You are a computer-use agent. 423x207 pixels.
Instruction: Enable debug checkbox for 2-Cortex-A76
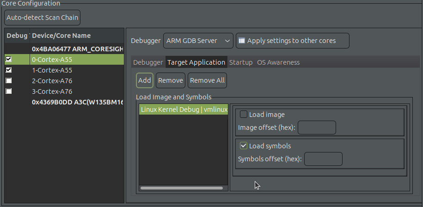coord(8,81)
